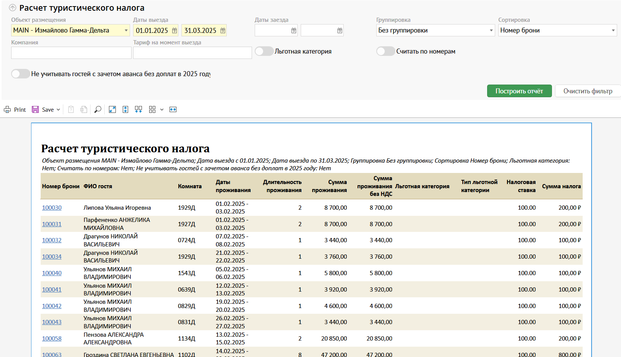Expand the Save options dropdown arrow
Screen dimensions: 621x357
(58, 110)
